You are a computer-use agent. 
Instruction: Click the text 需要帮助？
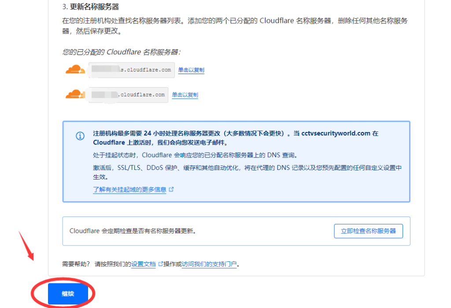click(x=76, y=264)
